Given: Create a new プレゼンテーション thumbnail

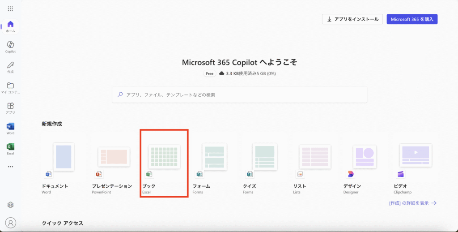Looking at the screenshot, I should [114, 157].
